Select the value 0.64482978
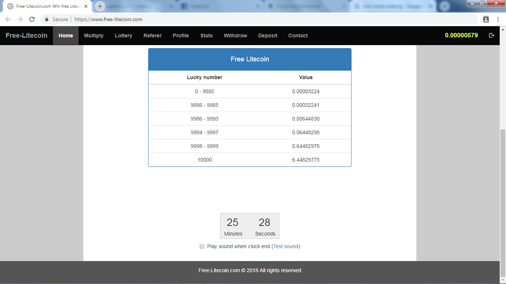The image size is (506, 284). 306,146
